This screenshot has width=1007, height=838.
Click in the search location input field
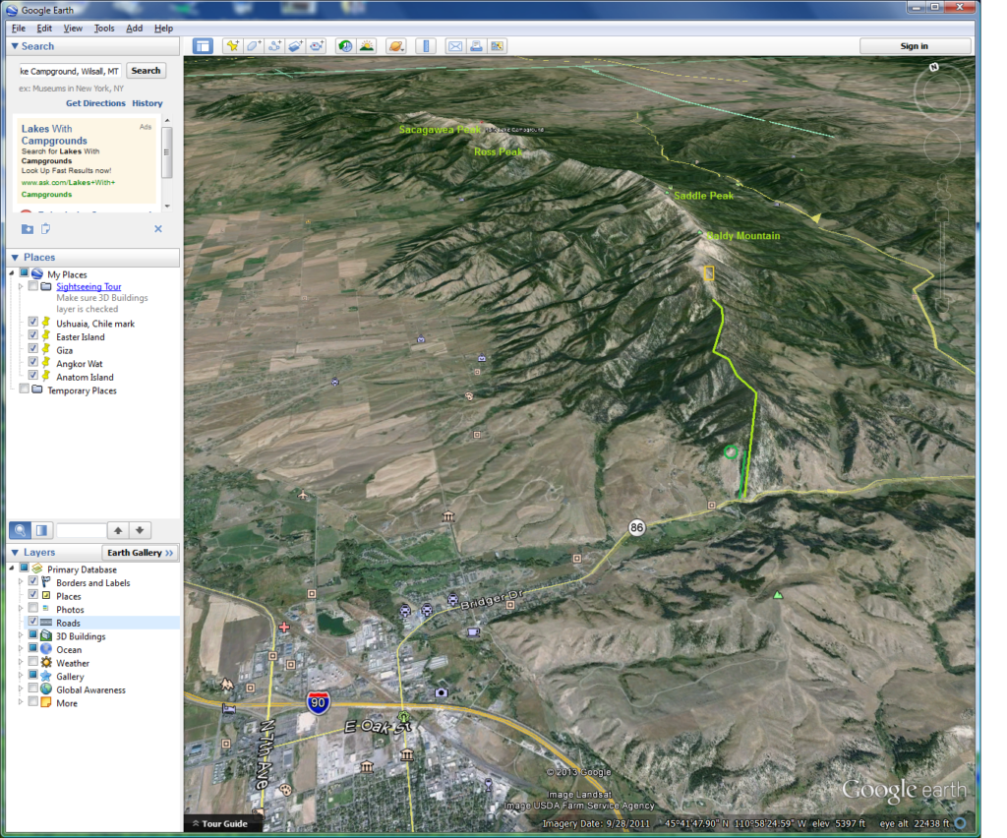point(69,71)
